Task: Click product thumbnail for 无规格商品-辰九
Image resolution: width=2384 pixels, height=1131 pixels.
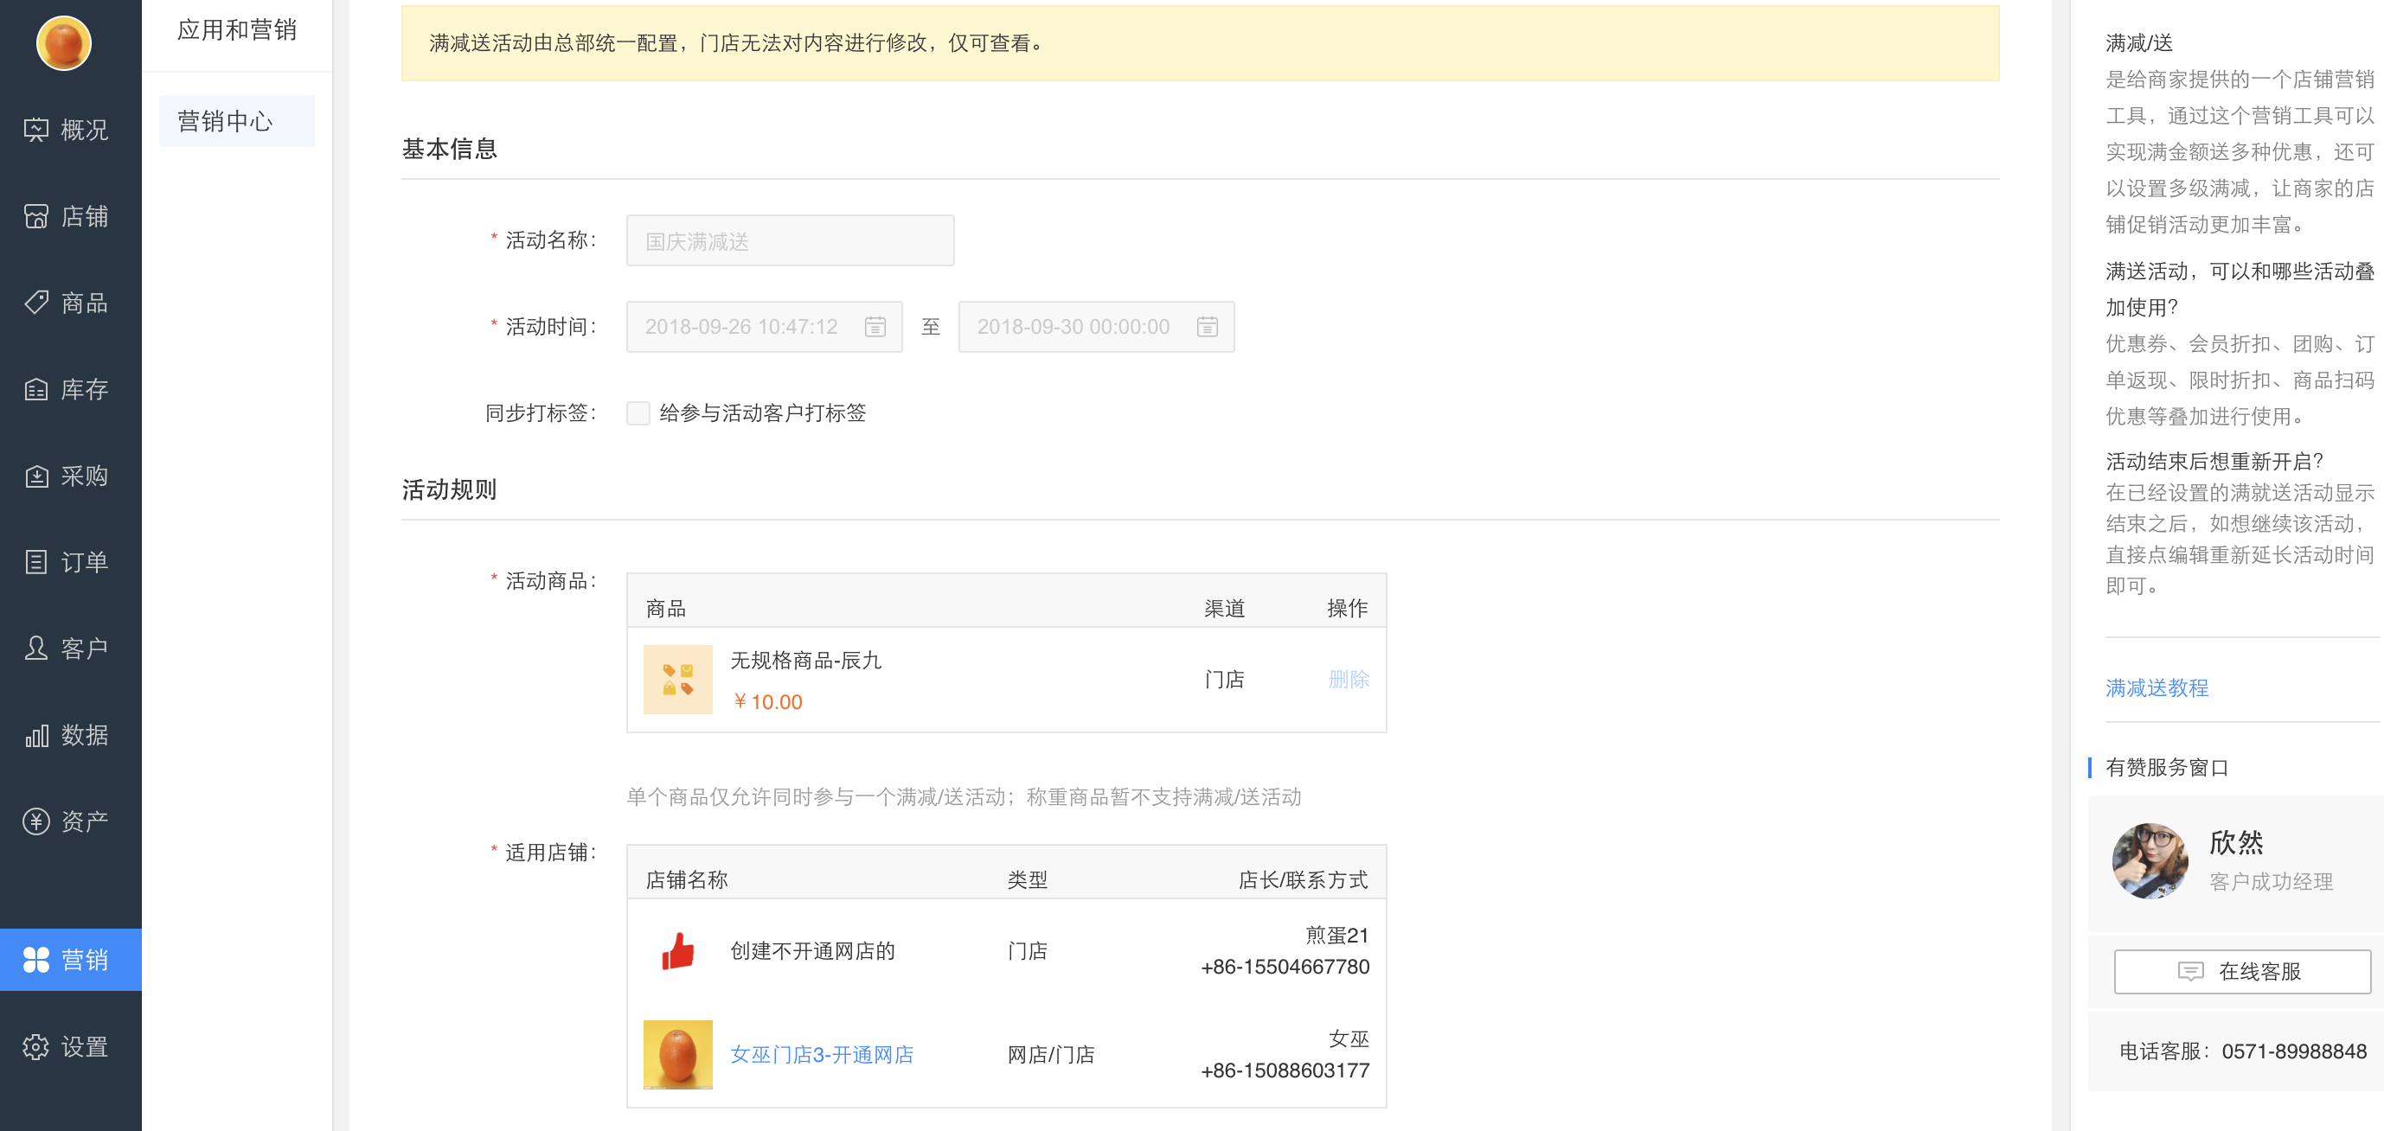Action: [x=677, y=680]
